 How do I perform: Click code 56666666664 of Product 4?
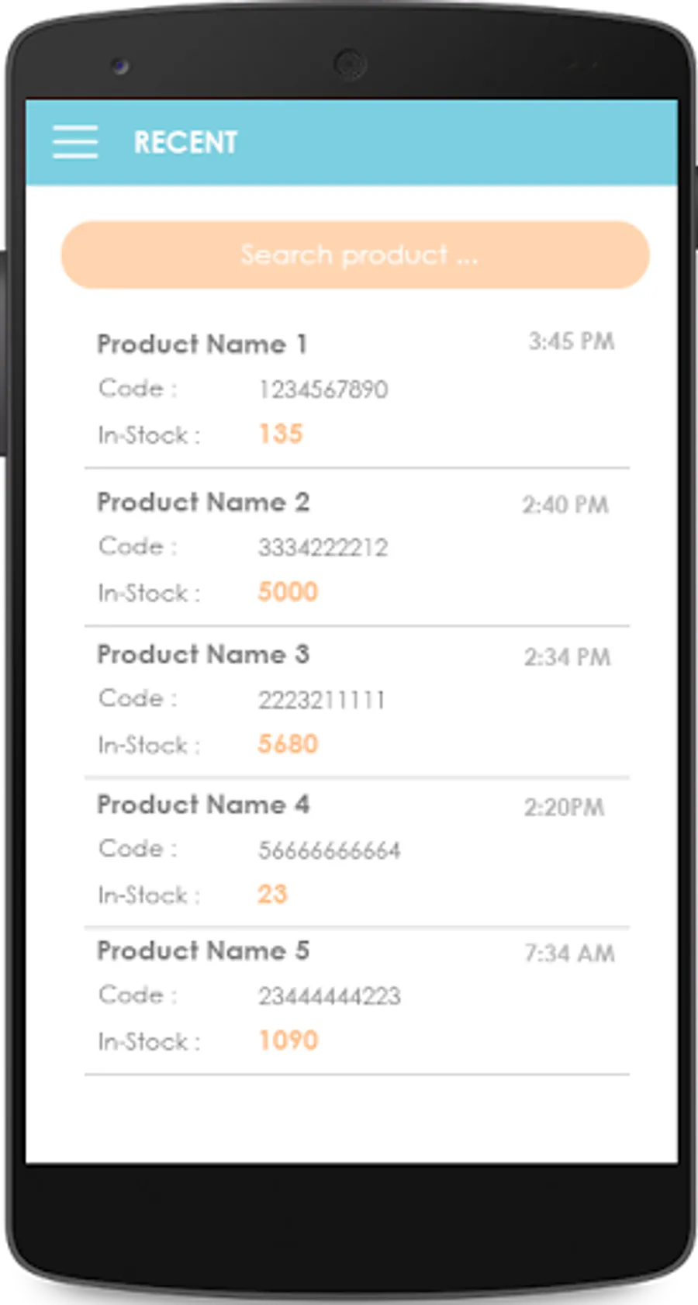click(329, 850)
